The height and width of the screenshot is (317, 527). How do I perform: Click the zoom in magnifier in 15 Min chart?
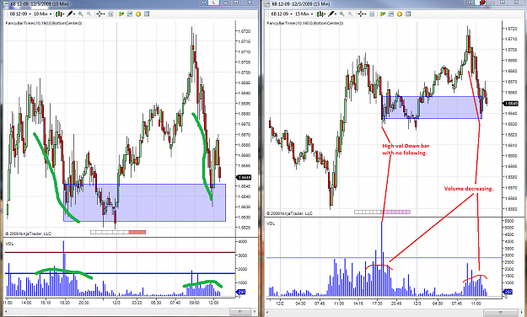pyautogui.click(x=341, y=14)
